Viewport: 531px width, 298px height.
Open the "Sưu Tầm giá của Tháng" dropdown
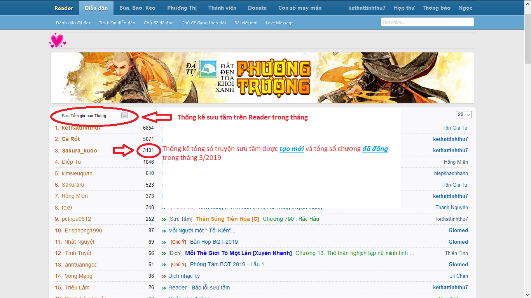[x=93, y=116]
